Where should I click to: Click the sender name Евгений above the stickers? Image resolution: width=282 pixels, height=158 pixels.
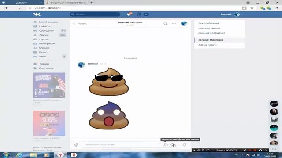93,64
